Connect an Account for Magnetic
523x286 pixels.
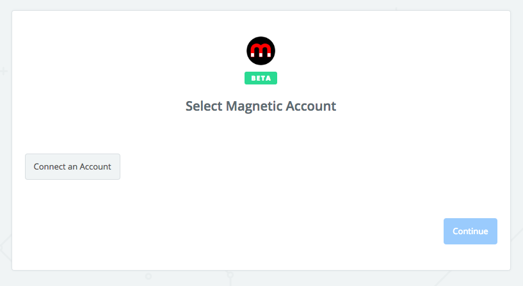(x=72, y=166)
